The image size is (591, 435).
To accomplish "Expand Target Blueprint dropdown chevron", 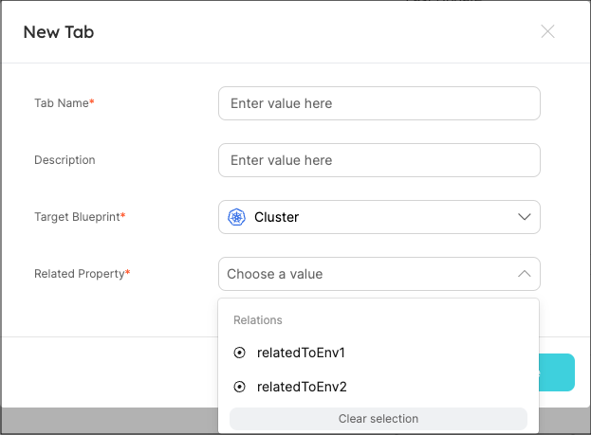I will pos(524,217).
